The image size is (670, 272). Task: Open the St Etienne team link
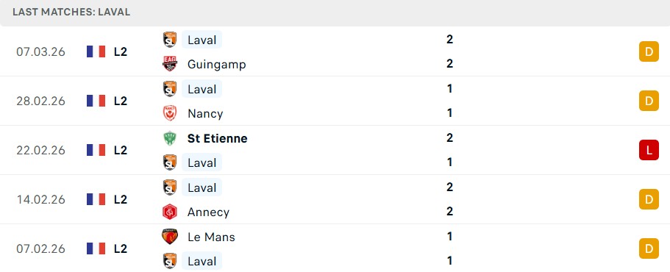pyautogui.click(x=217, y=138)
